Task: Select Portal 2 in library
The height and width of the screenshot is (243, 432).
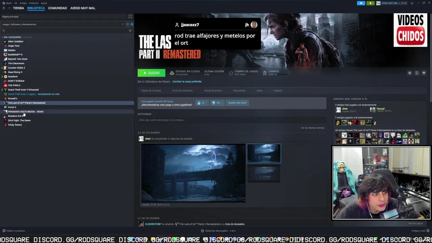Action: click(x=12, y=107)
